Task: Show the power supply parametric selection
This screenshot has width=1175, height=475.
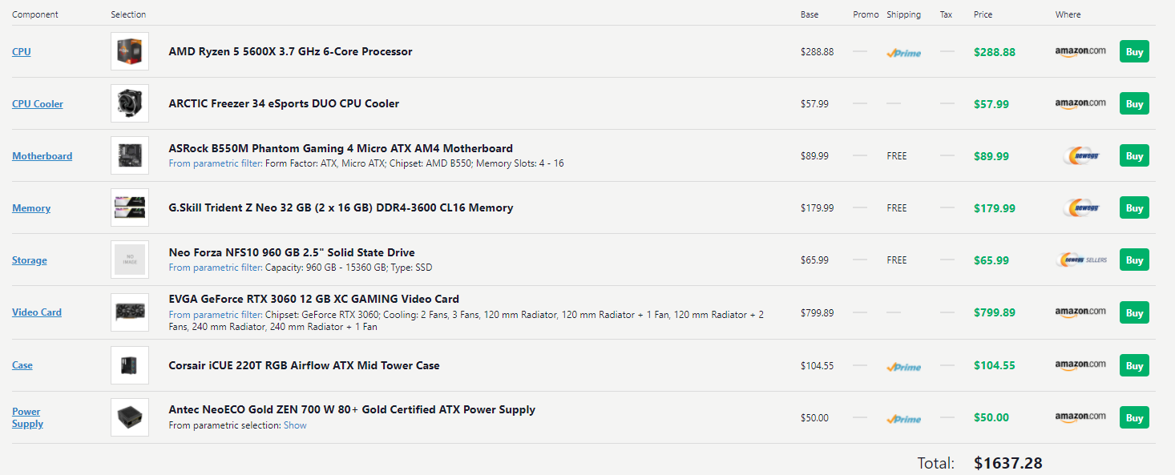Action: [295, 425]
